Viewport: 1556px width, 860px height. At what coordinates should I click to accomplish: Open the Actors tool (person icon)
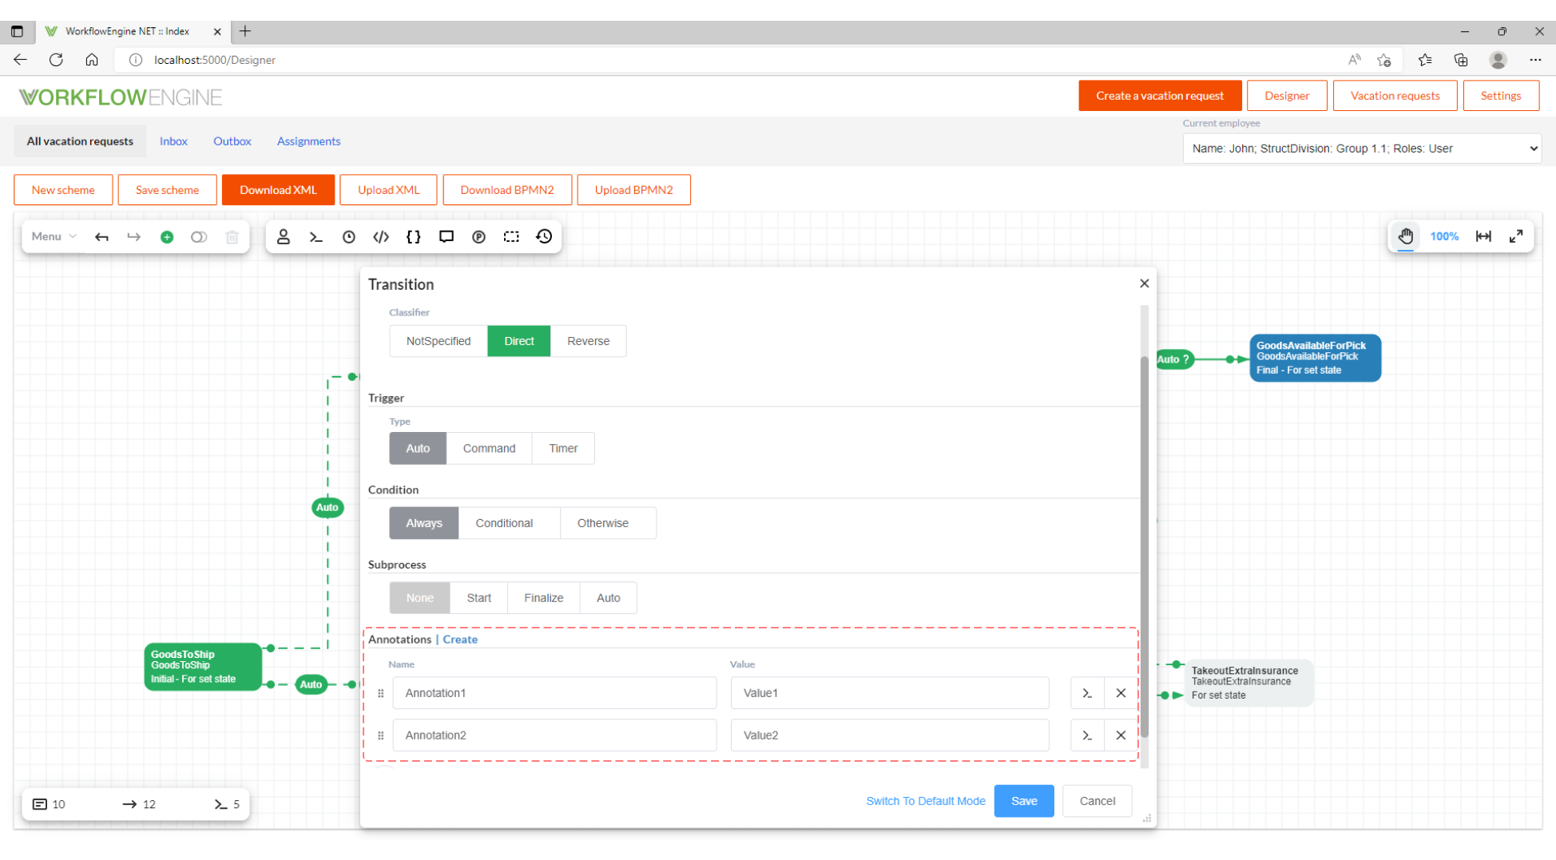(284, 237)
